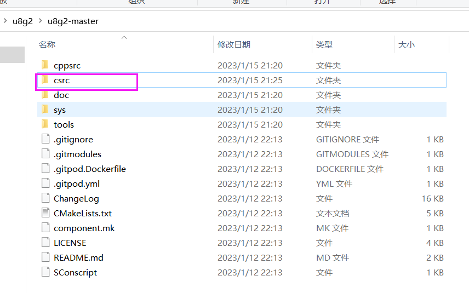Sort by 名称 column header
Screen dimensions: 469x293
(x=47, y=44)
